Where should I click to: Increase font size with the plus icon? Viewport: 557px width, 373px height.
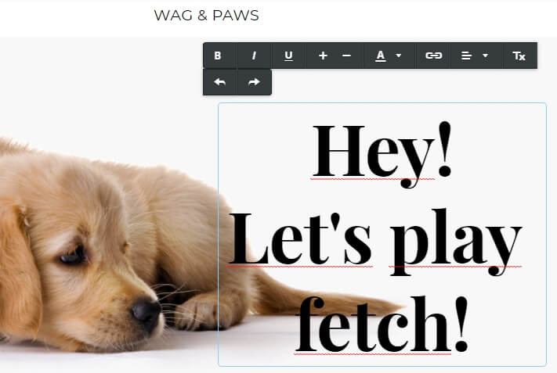click(323, 56)
